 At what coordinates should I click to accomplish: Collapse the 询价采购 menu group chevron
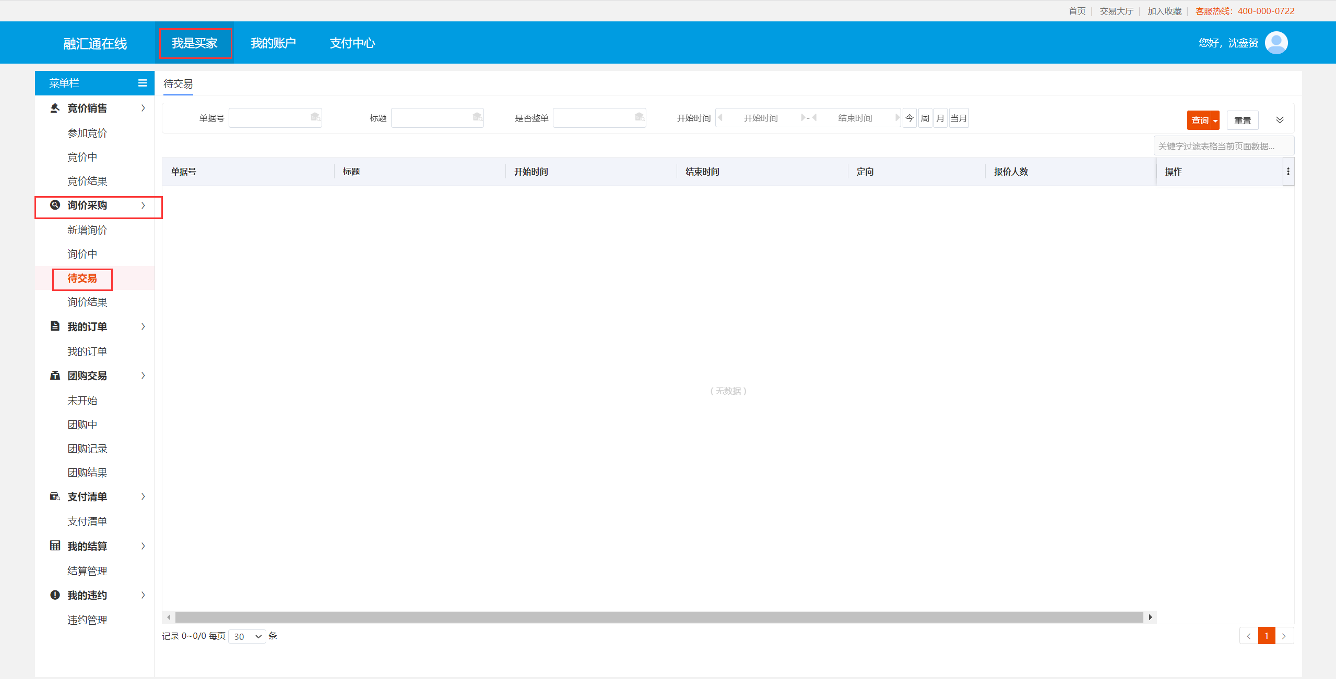click(143, 205)
